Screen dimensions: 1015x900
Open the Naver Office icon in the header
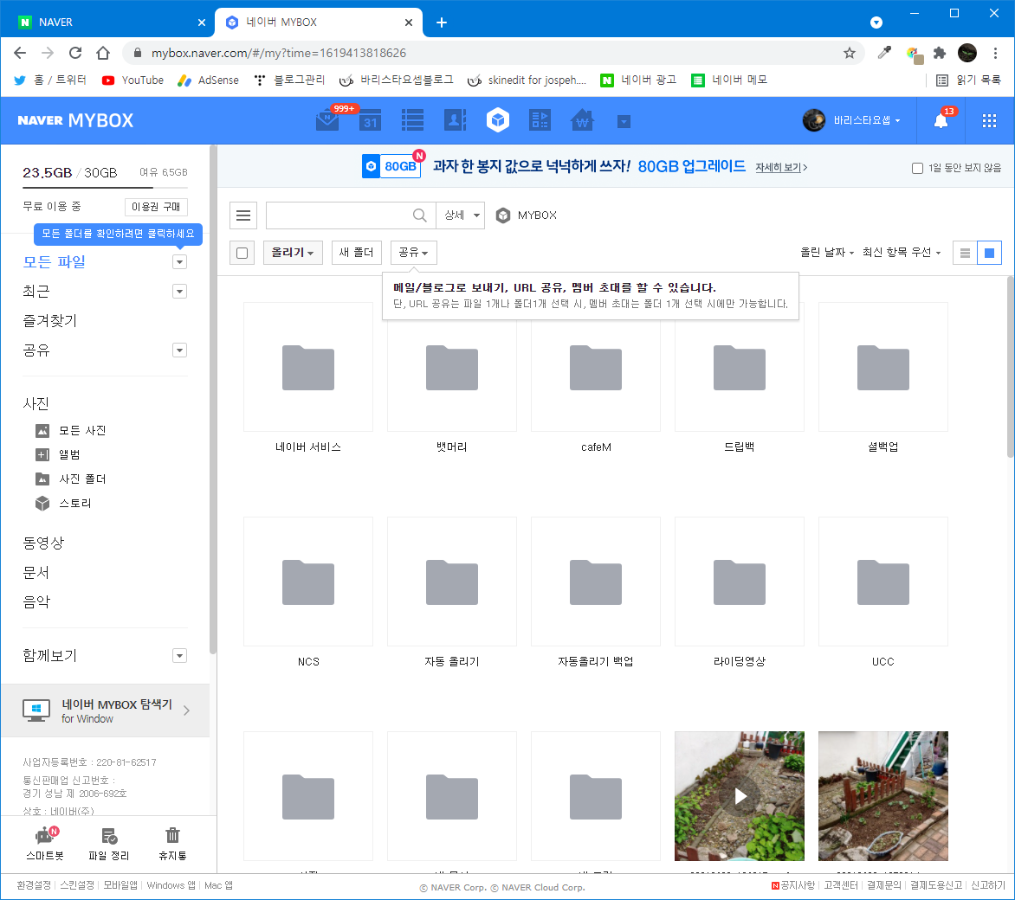[540, 120]
